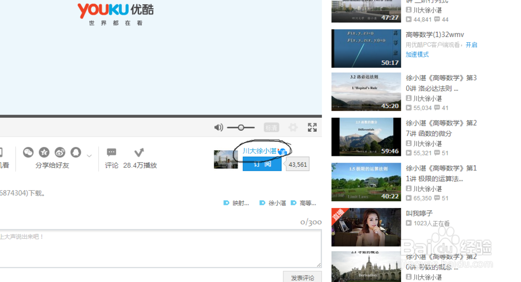Click the 分享给好友 label
The height and width of the screenshot is (282, 521).
click(52, 165)
